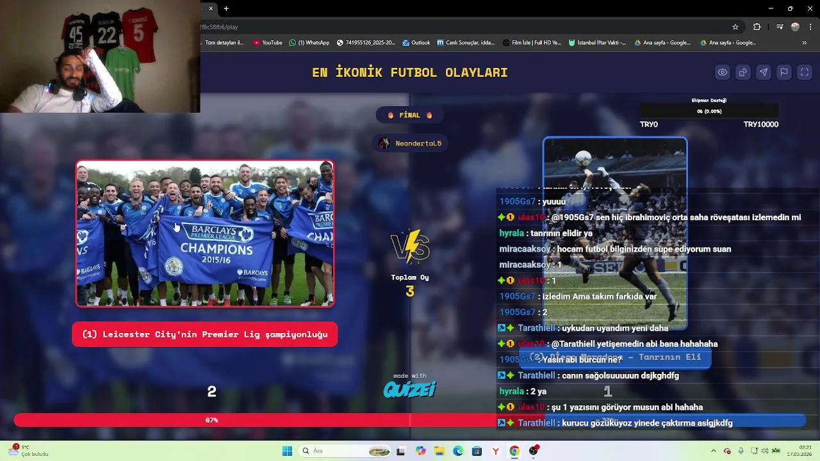
Task: Open Task View on the taskbar
Action: (x=400, y=451)
